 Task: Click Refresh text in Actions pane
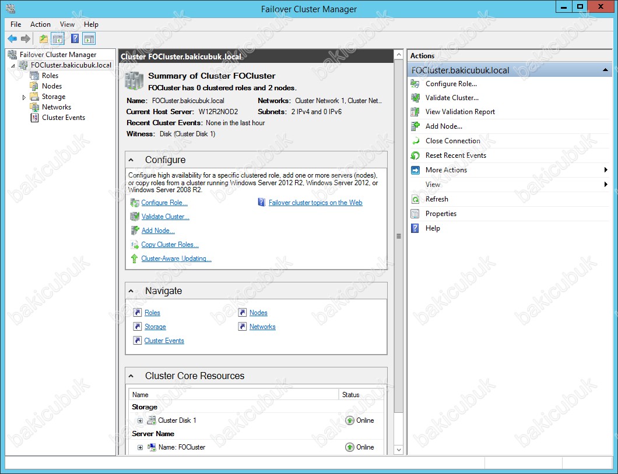437,199
